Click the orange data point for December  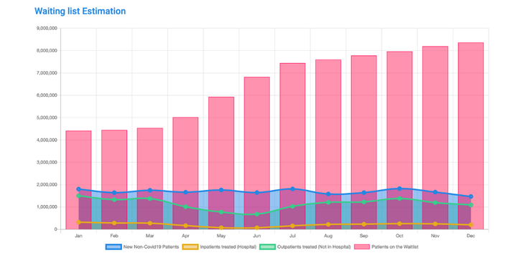click(471, 225)
